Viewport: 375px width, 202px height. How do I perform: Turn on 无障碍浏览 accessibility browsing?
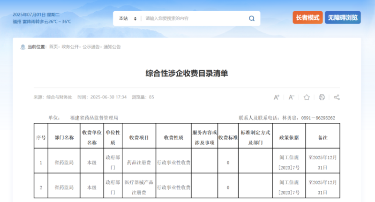pos(343,18)
